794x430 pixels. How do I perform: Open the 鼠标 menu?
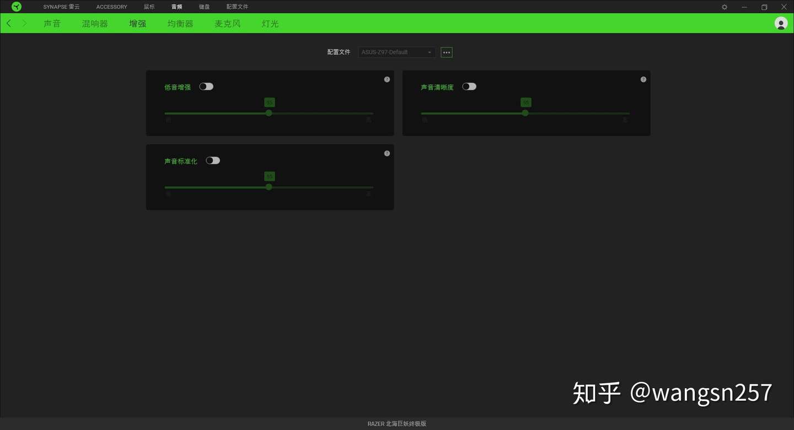(149, 7)
